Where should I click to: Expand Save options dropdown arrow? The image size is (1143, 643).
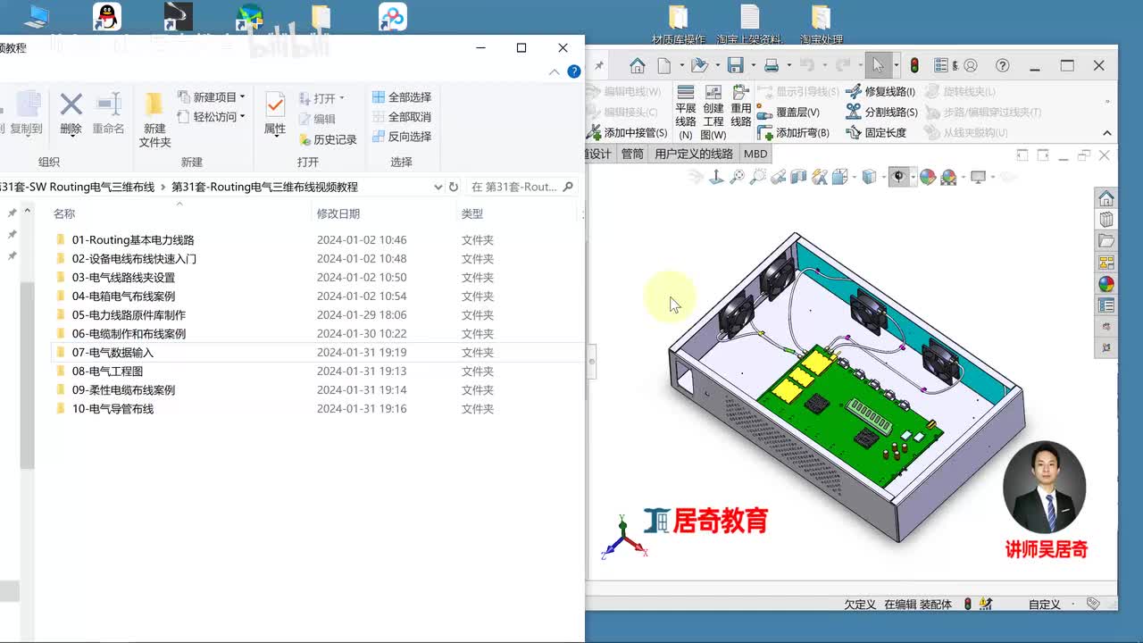[752, 65]
